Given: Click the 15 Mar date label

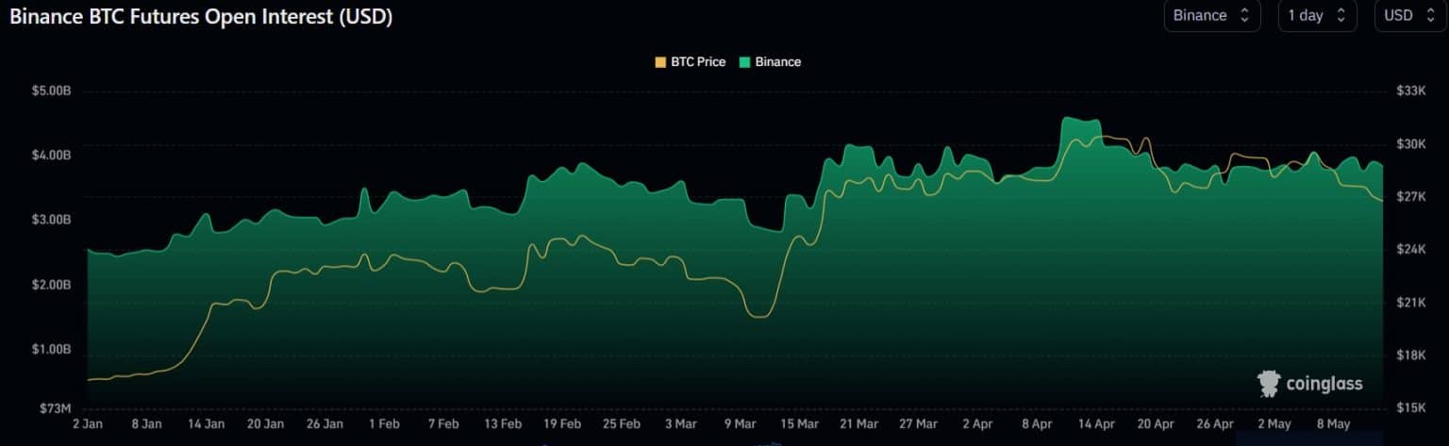Looking at the screenshot, I should pos(799,424).
